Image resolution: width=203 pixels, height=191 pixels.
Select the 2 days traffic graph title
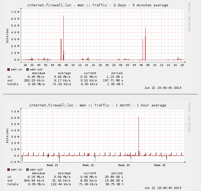tap(97, 5)
